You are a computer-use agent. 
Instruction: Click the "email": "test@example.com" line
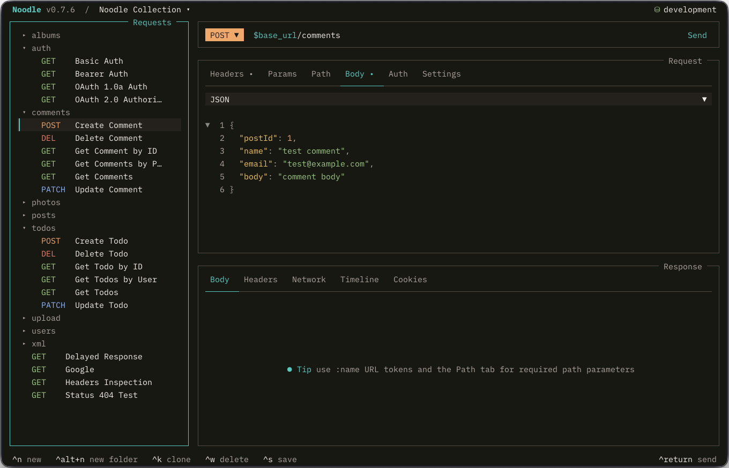(307, 164)
